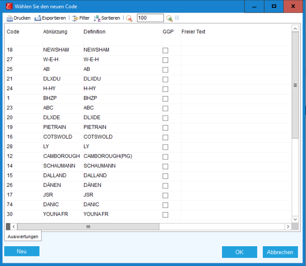Viewport: 306px width, 266px height.
Task: Check GGP box for YOUNA FR row
Action: (x=165, y=215)
